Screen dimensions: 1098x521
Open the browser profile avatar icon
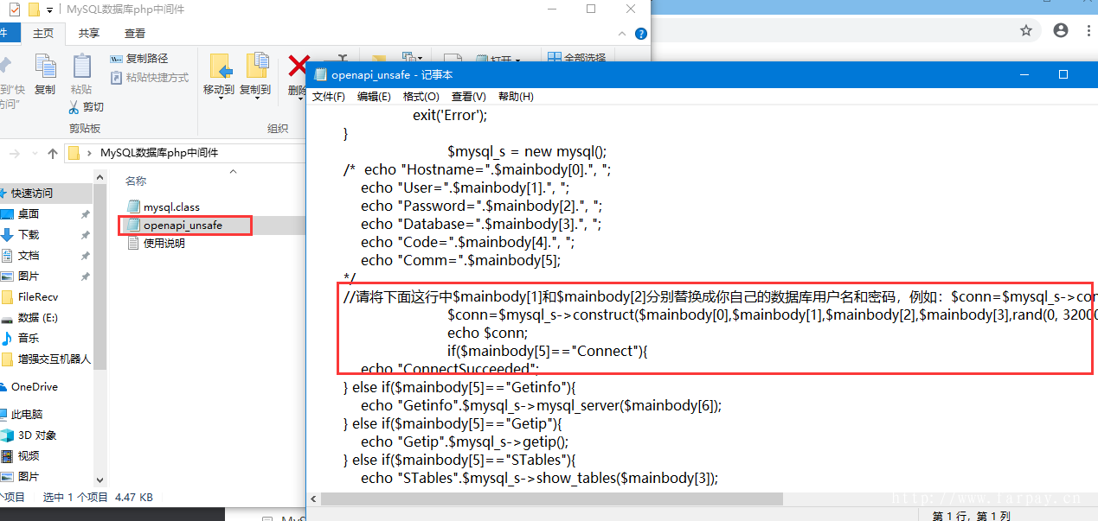coord(1061,30)
